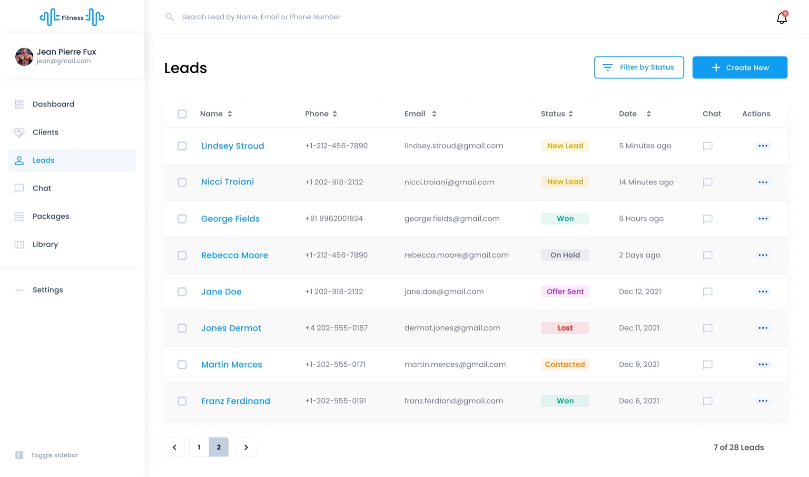Open chat icon for Martin Merces
The image size is (809, 477).
click(x=708, y=365)
